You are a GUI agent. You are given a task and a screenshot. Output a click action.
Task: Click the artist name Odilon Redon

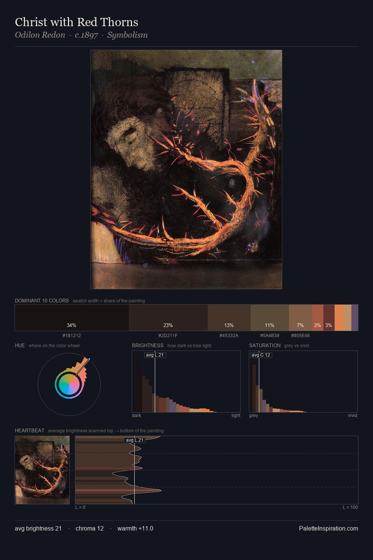pyautogui.click(x=40, y=35)
